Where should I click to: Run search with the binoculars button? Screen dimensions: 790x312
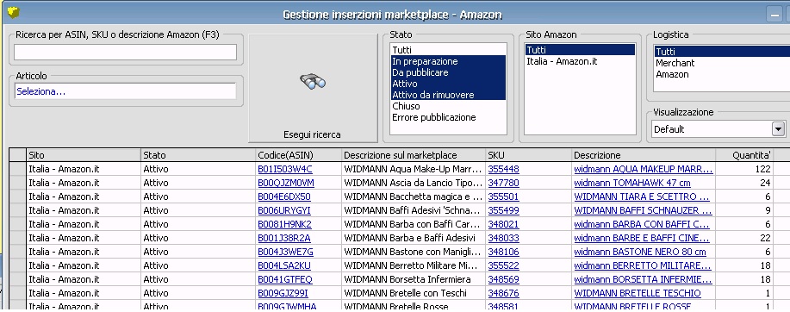313,88
